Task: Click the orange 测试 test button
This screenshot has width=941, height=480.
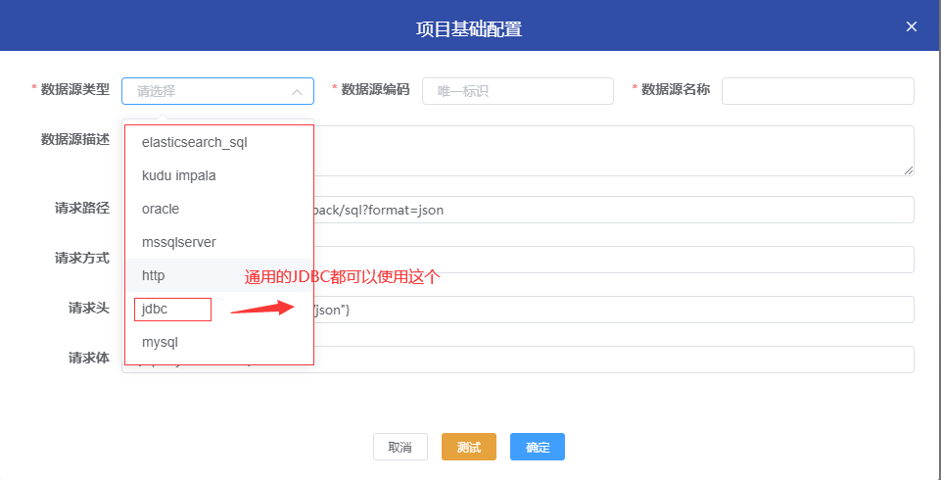Action: [468, 447]
